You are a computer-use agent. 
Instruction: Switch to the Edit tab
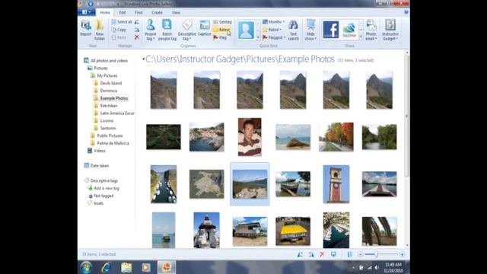[x=123, y=12]
